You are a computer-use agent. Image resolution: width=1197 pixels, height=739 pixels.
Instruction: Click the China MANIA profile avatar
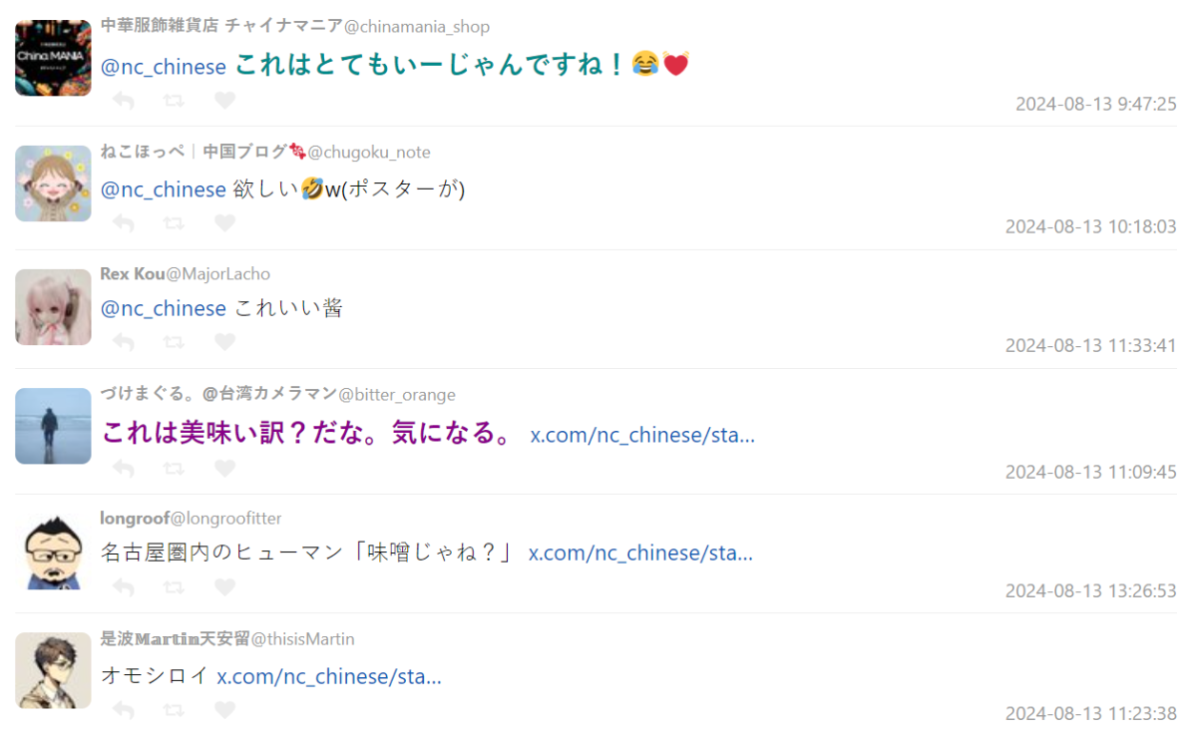pos(53,58)
